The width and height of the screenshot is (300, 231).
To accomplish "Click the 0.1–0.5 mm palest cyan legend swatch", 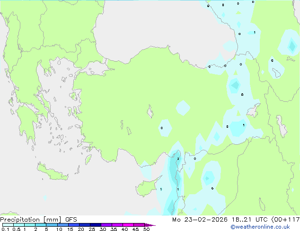I will coord(8,225).
